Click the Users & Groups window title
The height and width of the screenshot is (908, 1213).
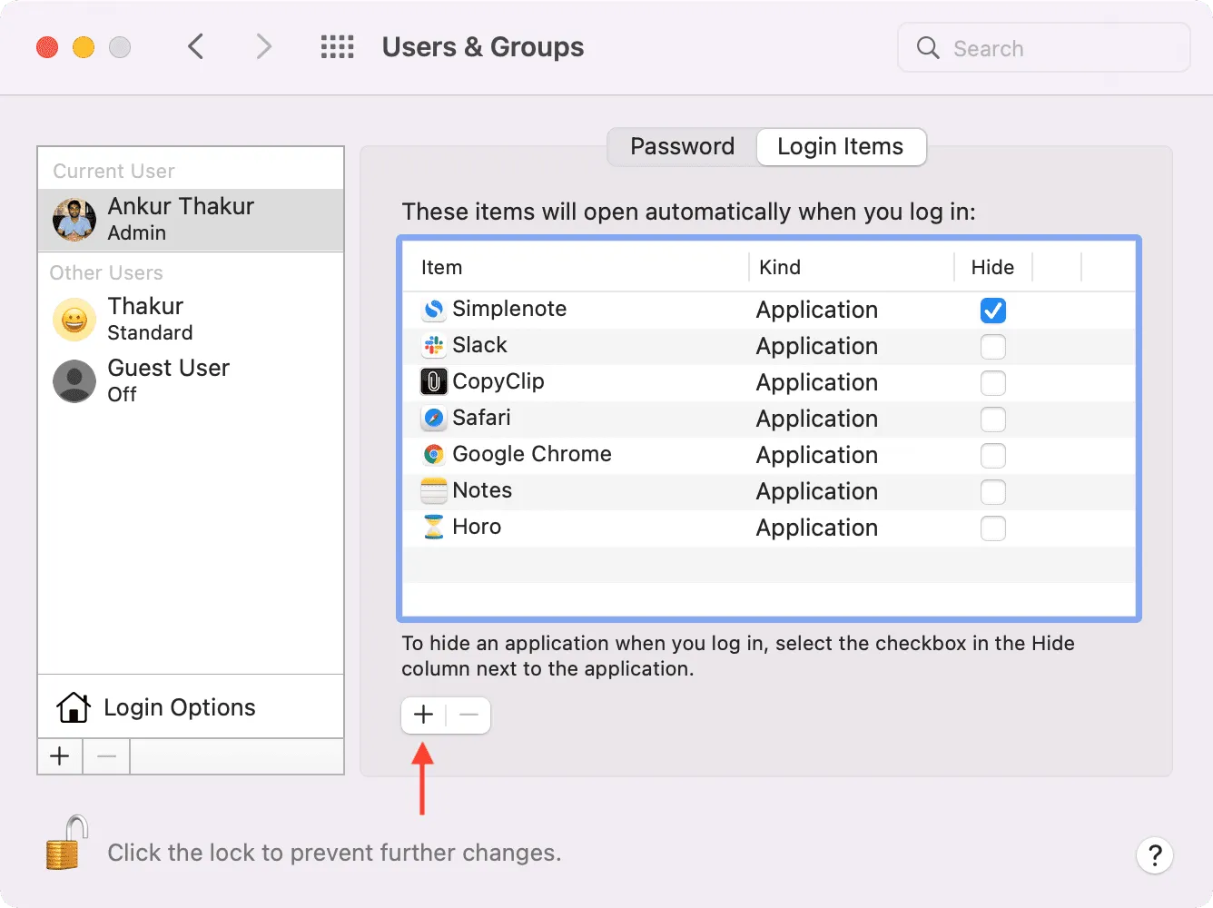483,47
